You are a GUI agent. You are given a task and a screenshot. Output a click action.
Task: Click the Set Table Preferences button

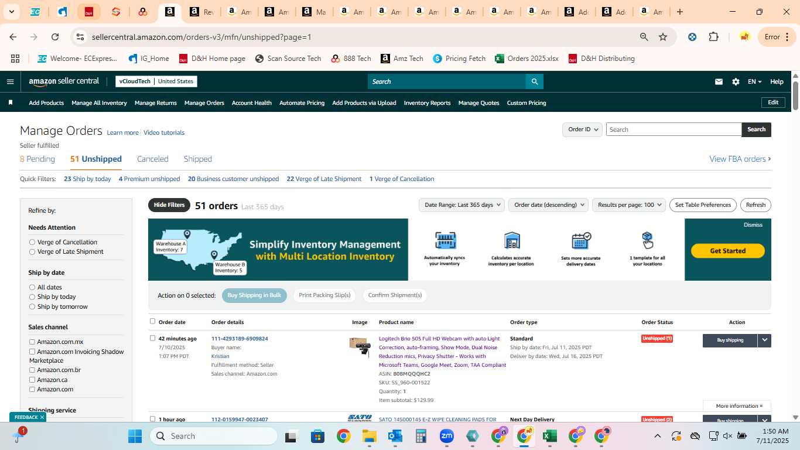(x=703, y=205)
